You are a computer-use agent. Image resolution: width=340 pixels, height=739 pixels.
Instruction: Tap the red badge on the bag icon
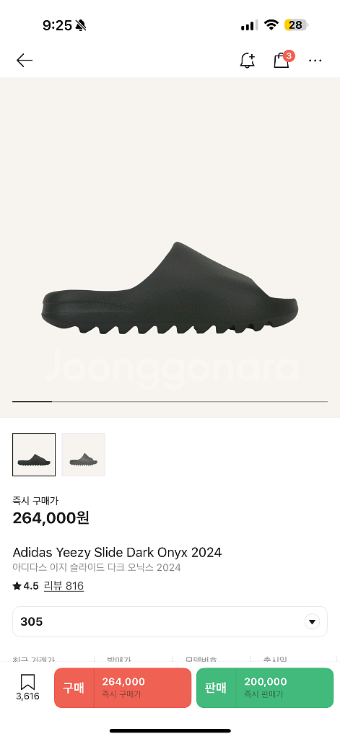point(289,56)
